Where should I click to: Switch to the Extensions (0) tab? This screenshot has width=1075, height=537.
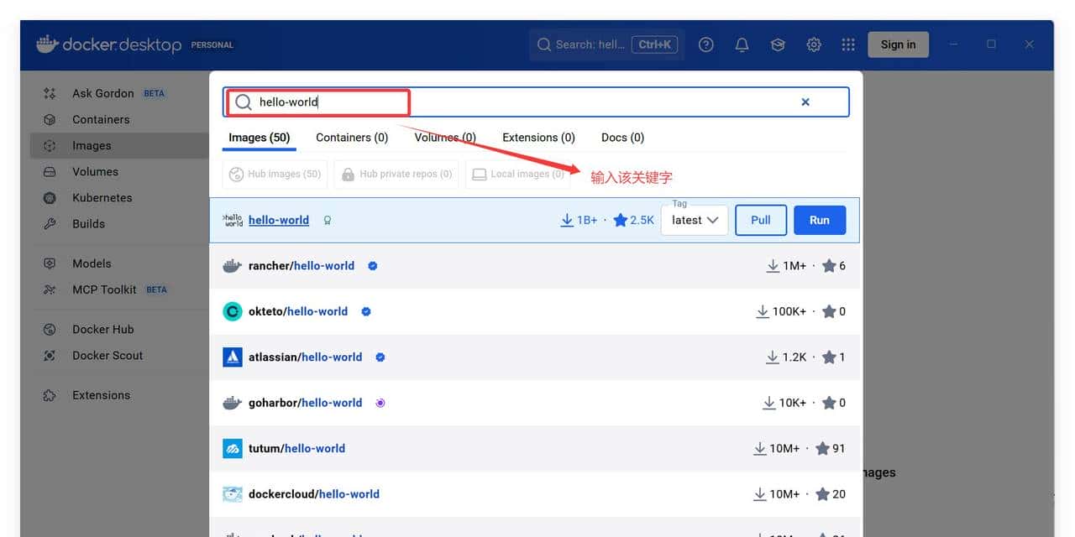click(x=538, y=138)
